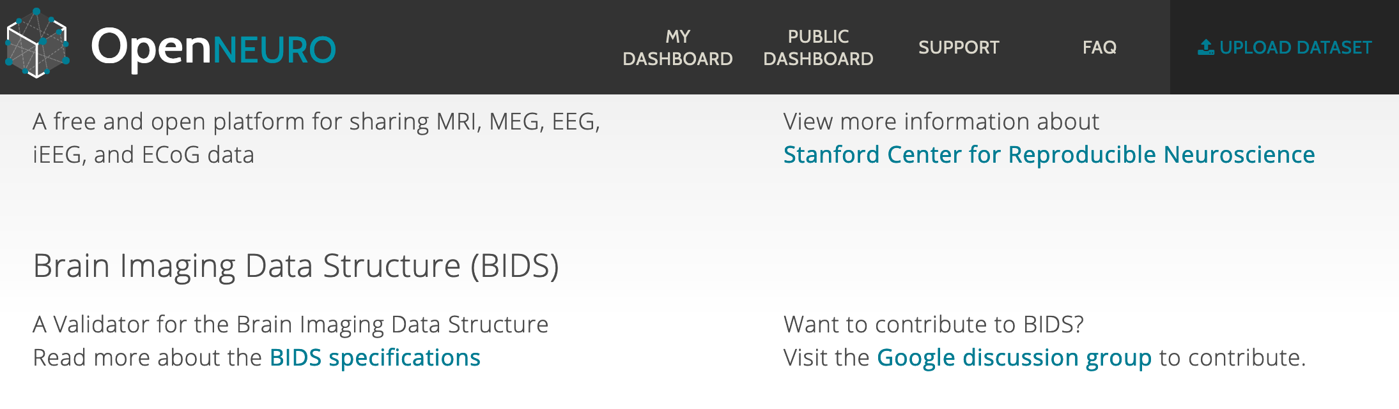Click the "iEEG, and ECoG data" text line

[143, 155]
